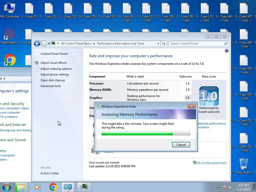Click the search magnifier in Control Panel
This screenshot has width=256, height=192.
click(226, 43)
